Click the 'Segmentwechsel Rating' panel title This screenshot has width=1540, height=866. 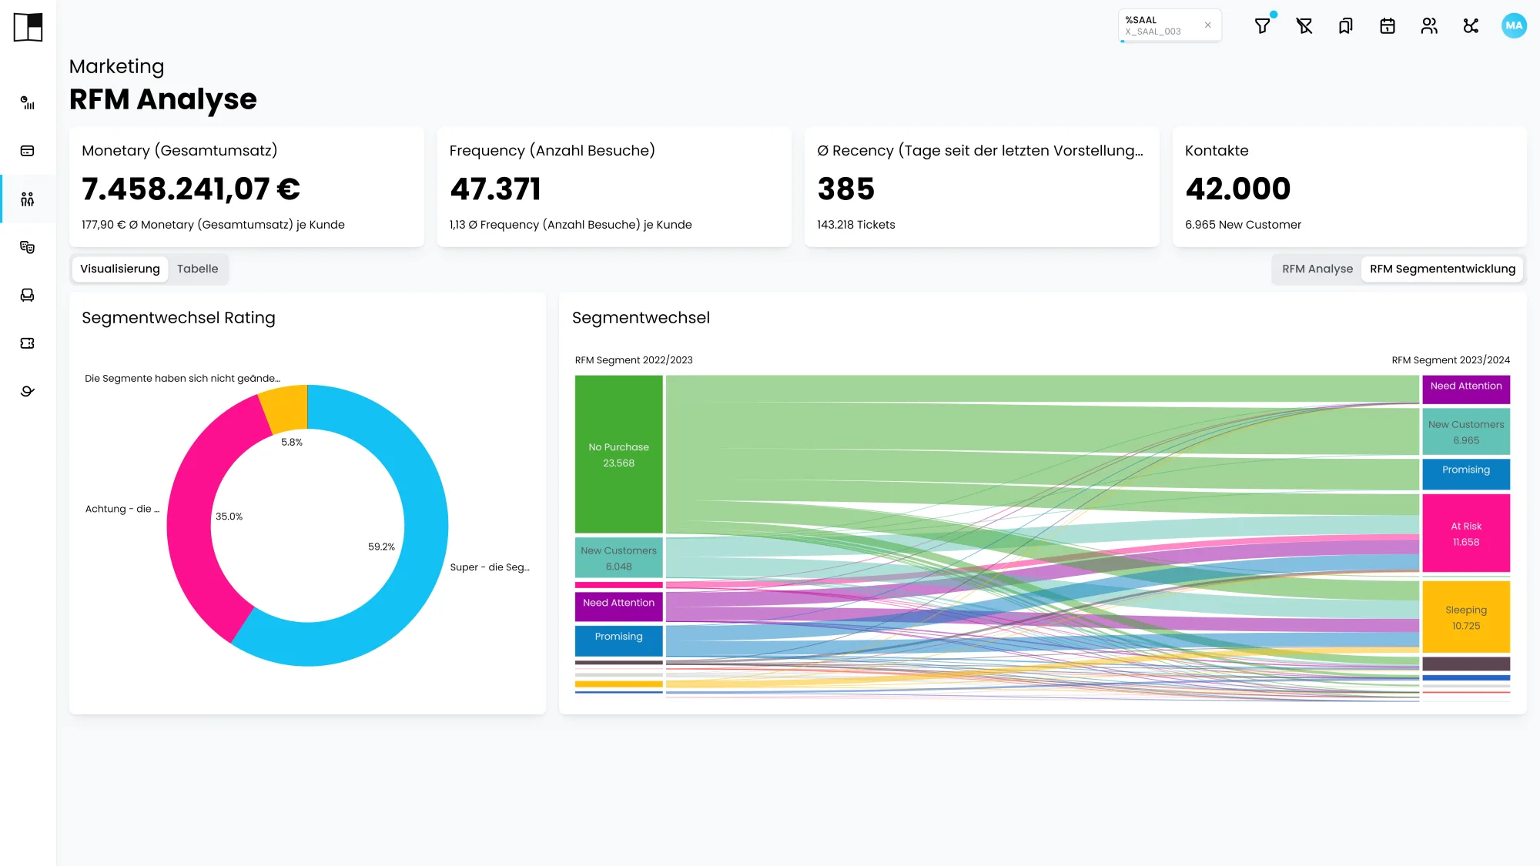click(179, 318)
